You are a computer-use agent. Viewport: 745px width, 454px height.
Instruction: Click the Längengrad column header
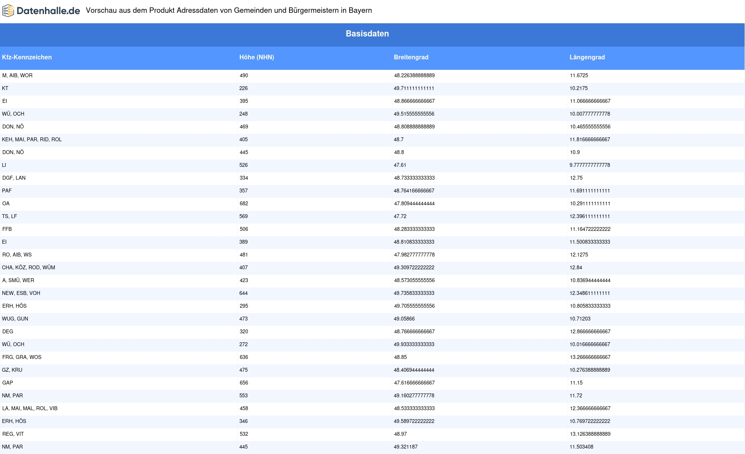(x=587, y=57)
